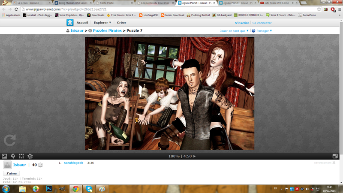The height and width of the screenshot is (193, 343).
Task: Switch to the YouTube Peace Will Come tab
Action: (x=279, y=3)
